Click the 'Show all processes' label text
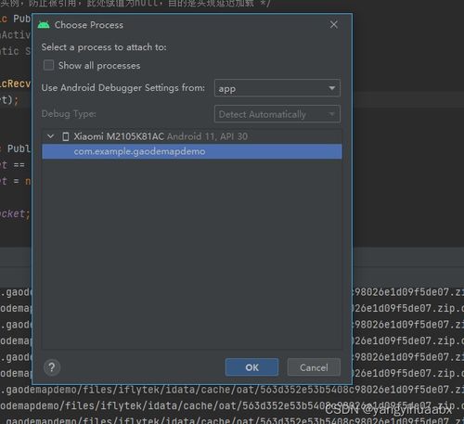 pos(99,66)
